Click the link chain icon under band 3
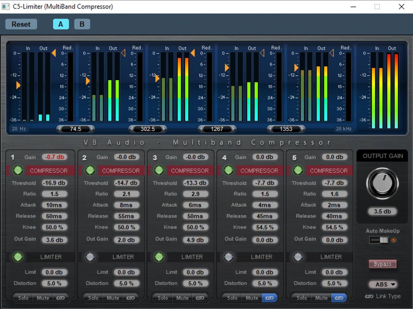The image size is (413, 309). click(200, 298)
